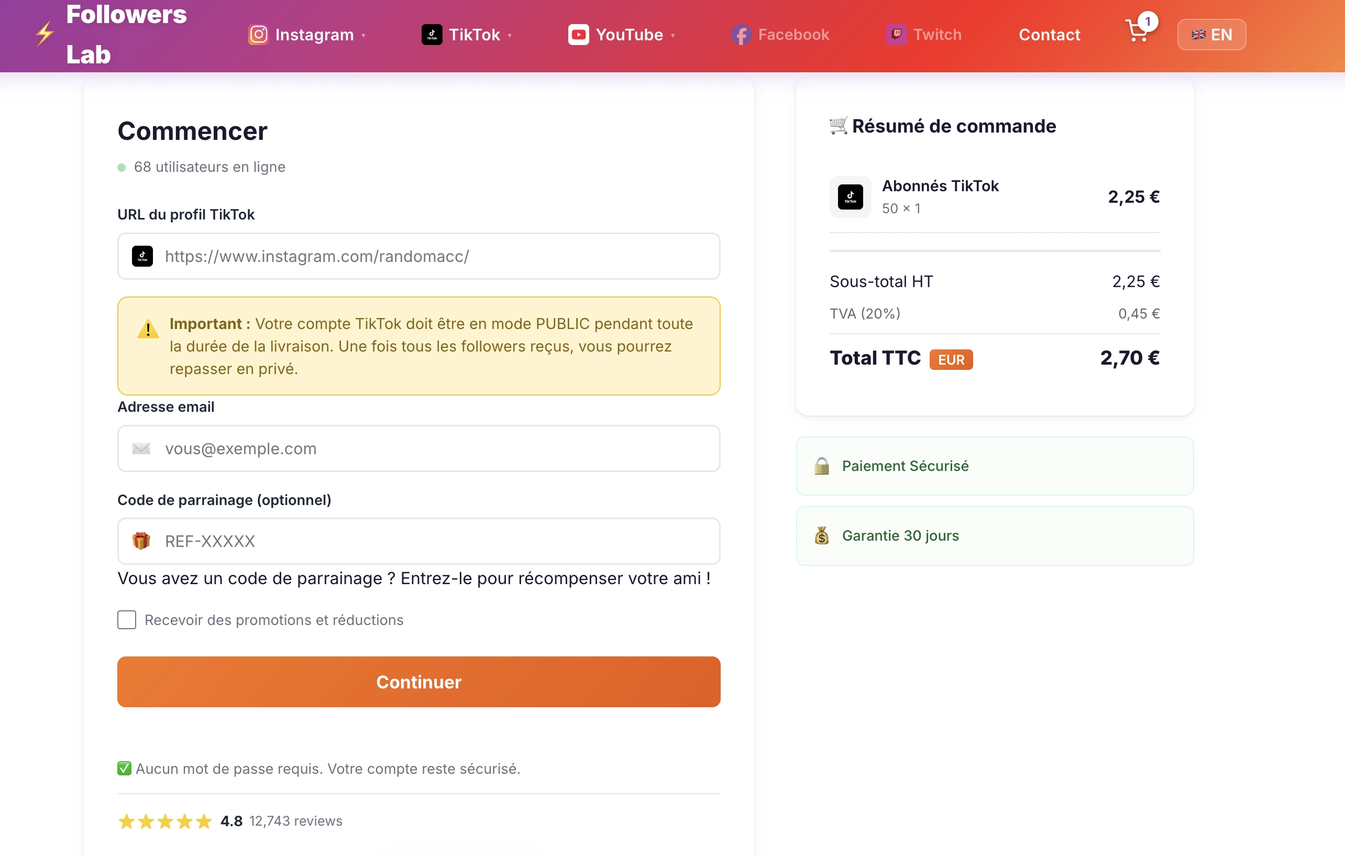The height and width of the screenshot is (855, 1345).
Task: Select the Instagram icon in navigation
Action: coord(258,34)
